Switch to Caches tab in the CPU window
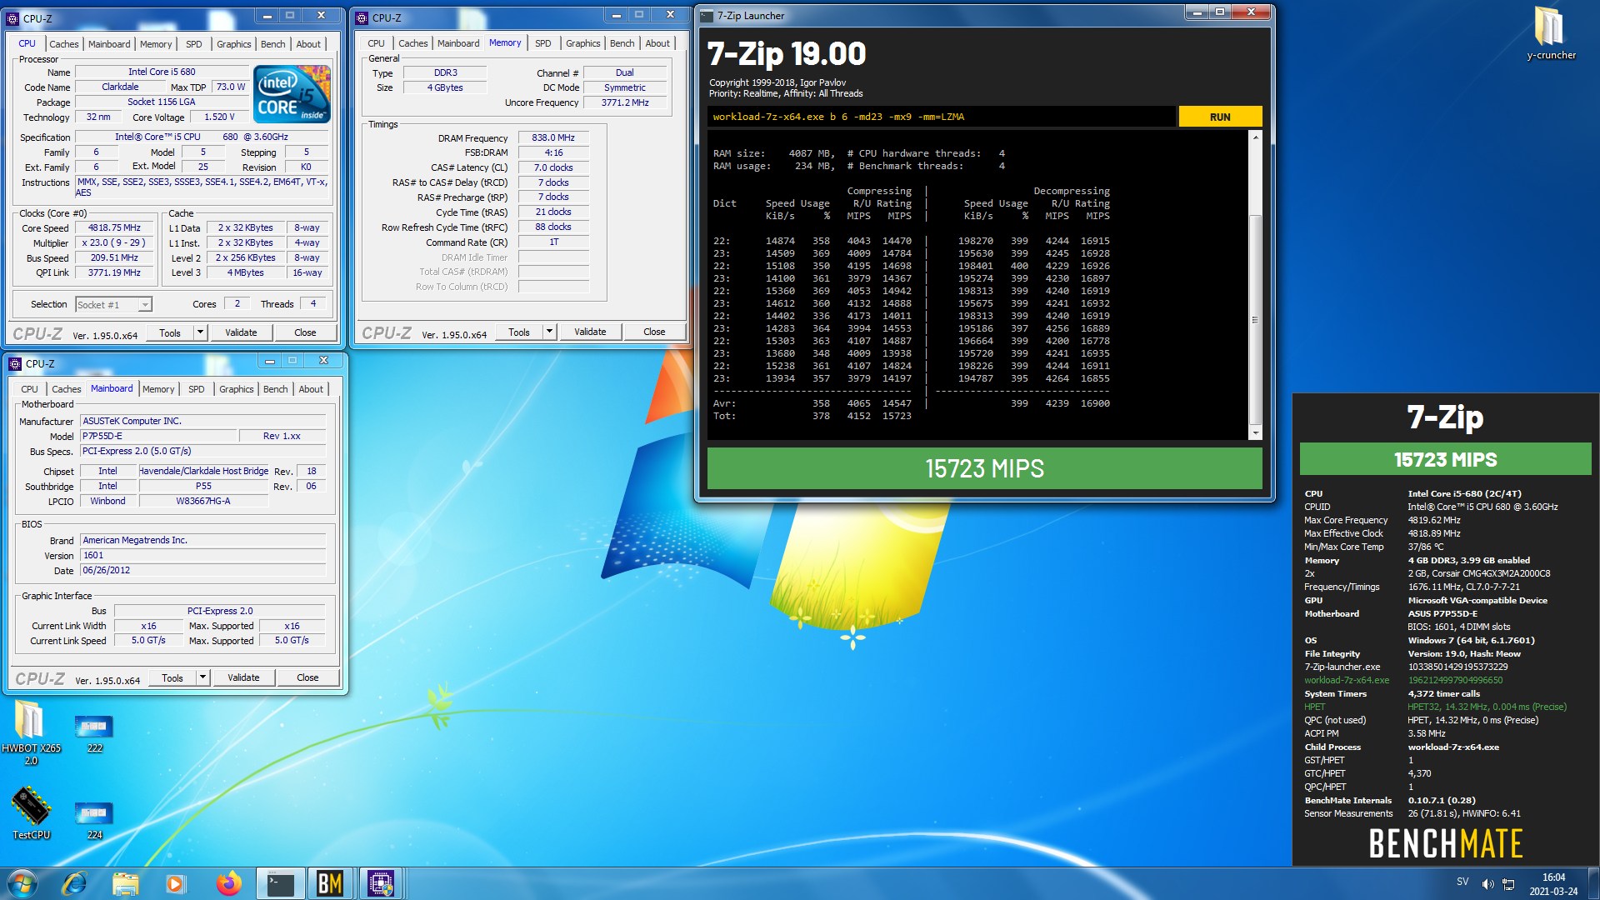The image size is (1600, 900). 63,44
